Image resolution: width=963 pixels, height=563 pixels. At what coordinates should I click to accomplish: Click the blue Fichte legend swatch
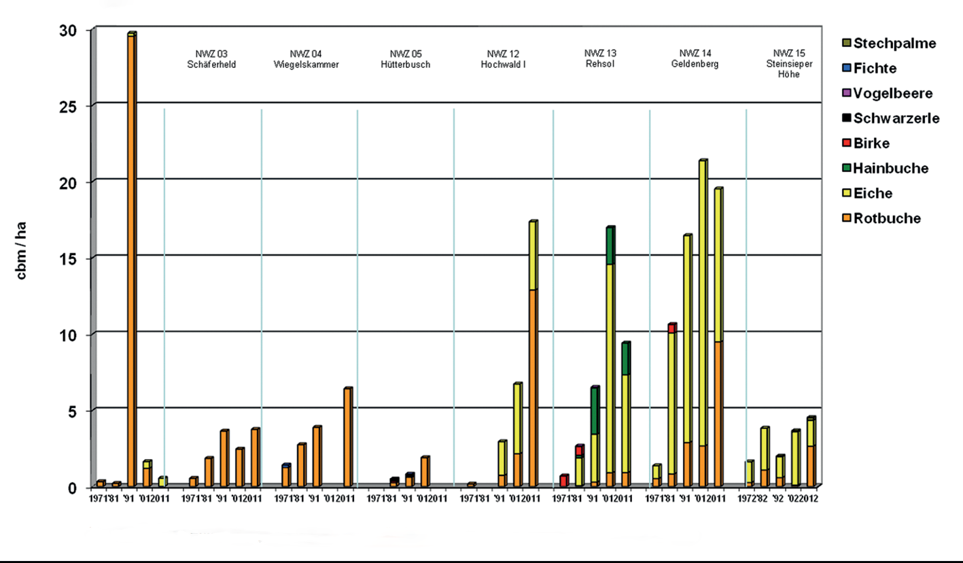845,69
